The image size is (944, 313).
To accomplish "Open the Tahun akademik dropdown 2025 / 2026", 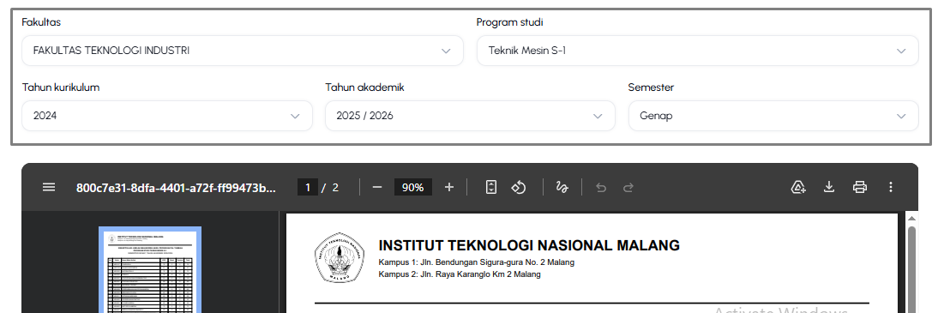I will click(470, 116).
